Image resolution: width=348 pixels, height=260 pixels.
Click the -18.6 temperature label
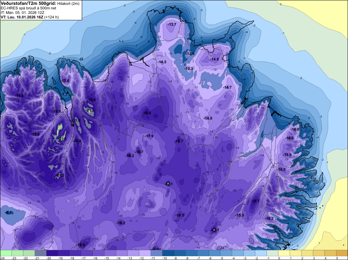point(56,112)
